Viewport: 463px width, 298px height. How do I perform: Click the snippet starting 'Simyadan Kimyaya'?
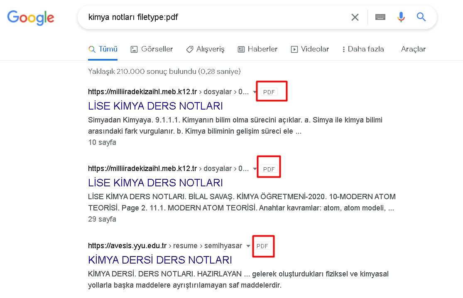[235, 125]
